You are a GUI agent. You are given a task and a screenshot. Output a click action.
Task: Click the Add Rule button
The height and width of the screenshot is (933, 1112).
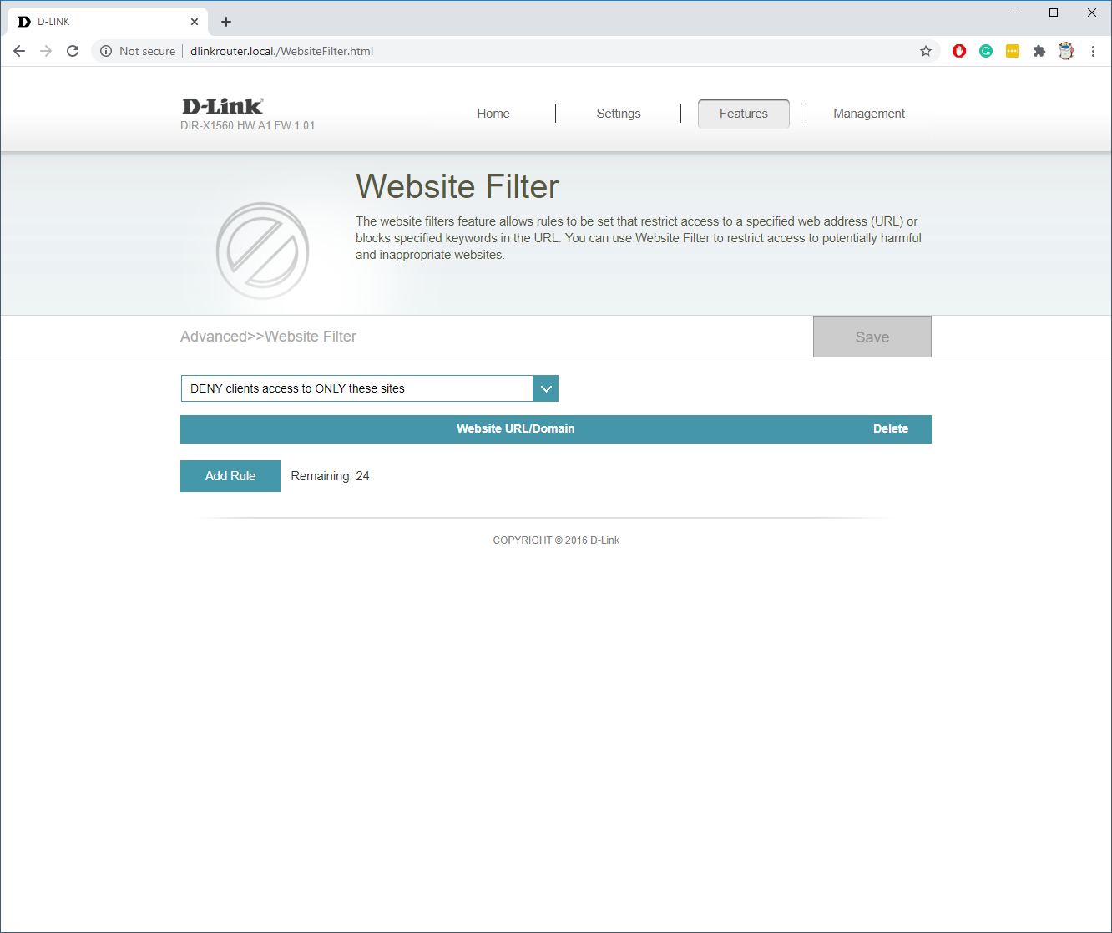coord(230,476)
